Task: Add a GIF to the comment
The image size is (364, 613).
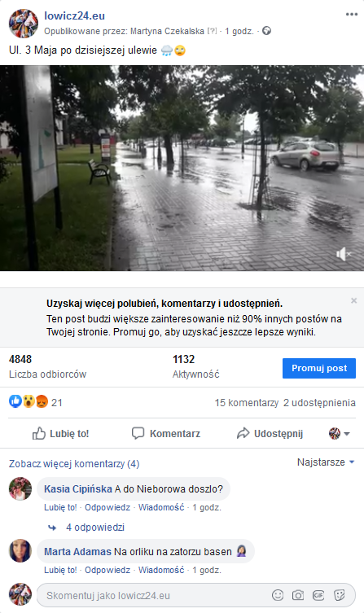Action: pos(318,595)
